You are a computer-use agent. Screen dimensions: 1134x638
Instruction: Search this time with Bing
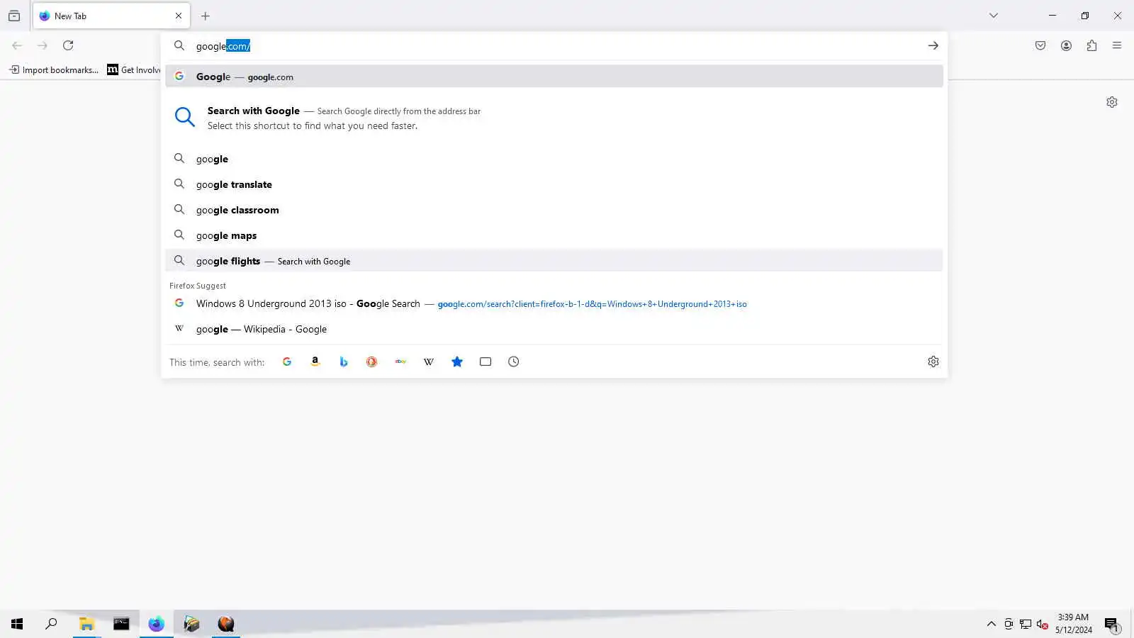click(344, 362)
